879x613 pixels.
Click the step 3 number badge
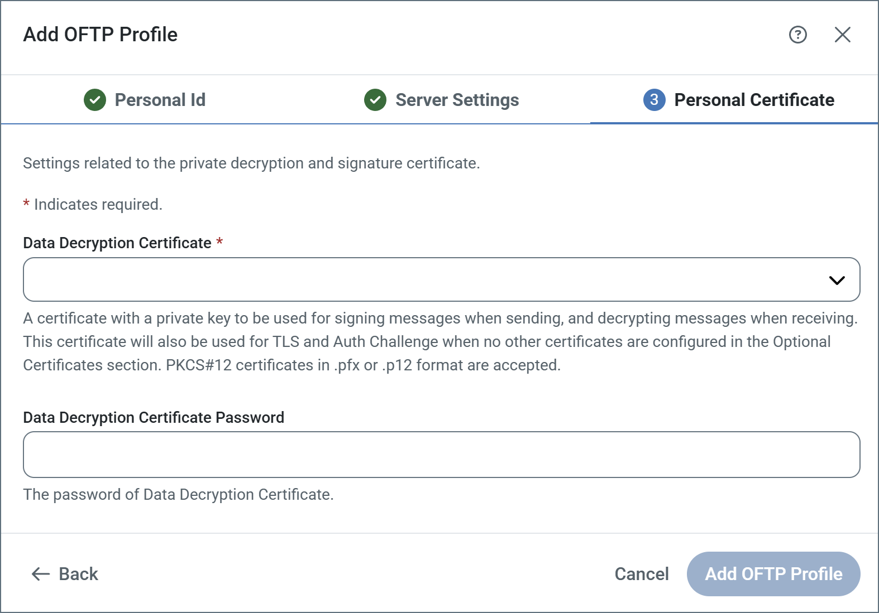(x=654, y=100)
